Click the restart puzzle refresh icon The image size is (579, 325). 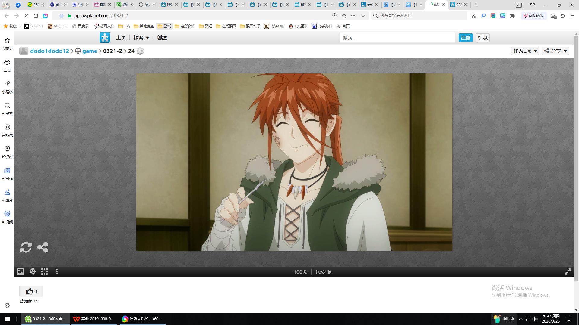pos(26,247)
